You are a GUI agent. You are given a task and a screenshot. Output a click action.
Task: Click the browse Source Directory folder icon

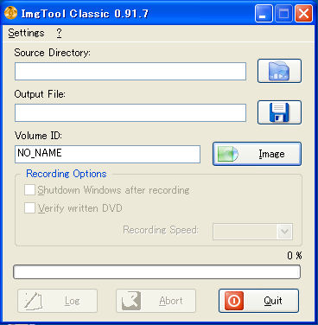(x=279, y=71)
